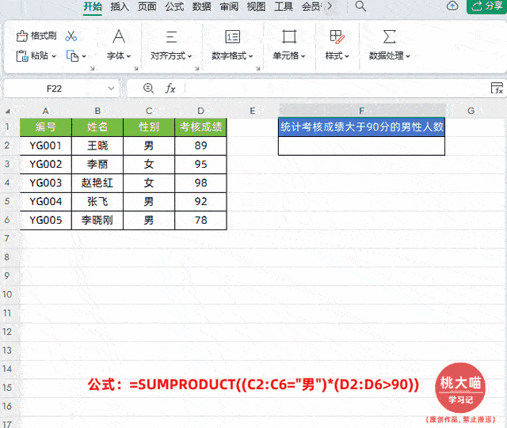The image size is (507, 428).
Task: Open the Number Format (数字格式) icon
Action: tap(232, 36)
